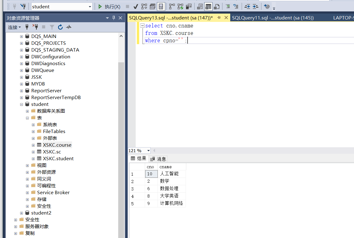Toggle include live query statistics
The height and width of the screenshot is (238, 354).
[x=180, y=7]
